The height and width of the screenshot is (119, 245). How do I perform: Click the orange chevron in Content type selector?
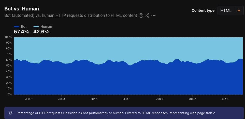tap(239, 10)
